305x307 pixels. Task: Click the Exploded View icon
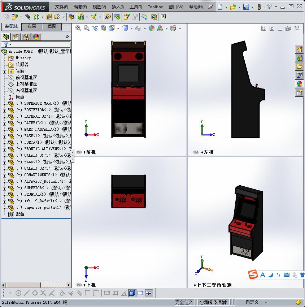pos(126,17)
